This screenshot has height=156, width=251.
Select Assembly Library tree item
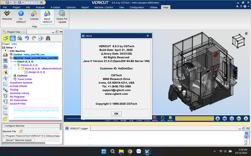pos(19,93)
